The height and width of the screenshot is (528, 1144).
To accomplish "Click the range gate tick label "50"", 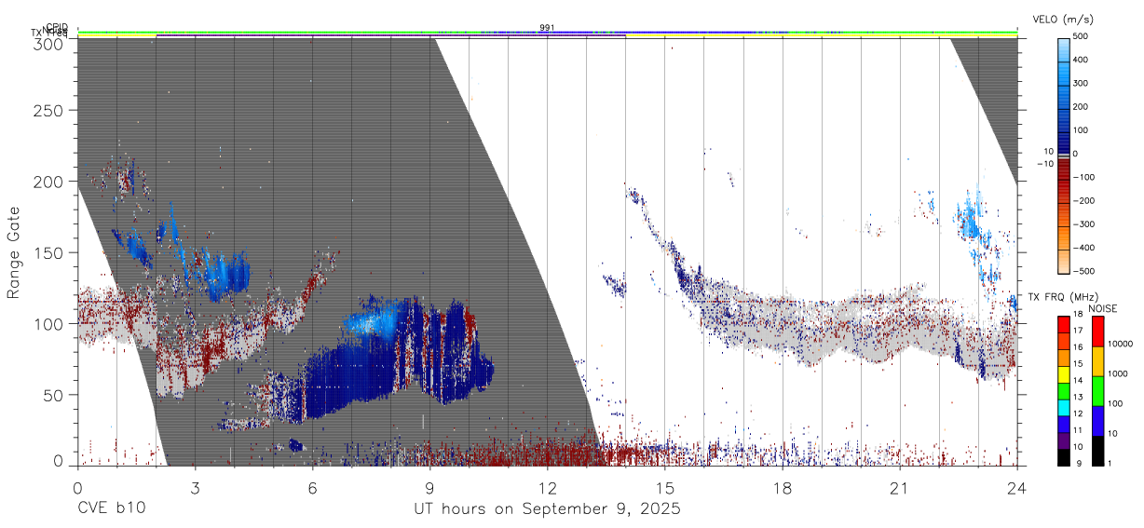I will (53, 395).
